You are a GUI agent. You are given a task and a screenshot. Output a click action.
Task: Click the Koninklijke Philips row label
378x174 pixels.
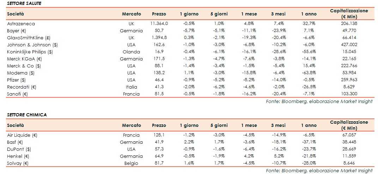30,52
